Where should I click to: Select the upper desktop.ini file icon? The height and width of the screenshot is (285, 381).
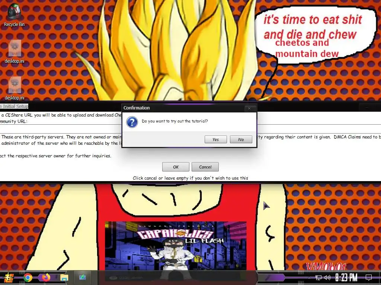[x=15, y=52]
